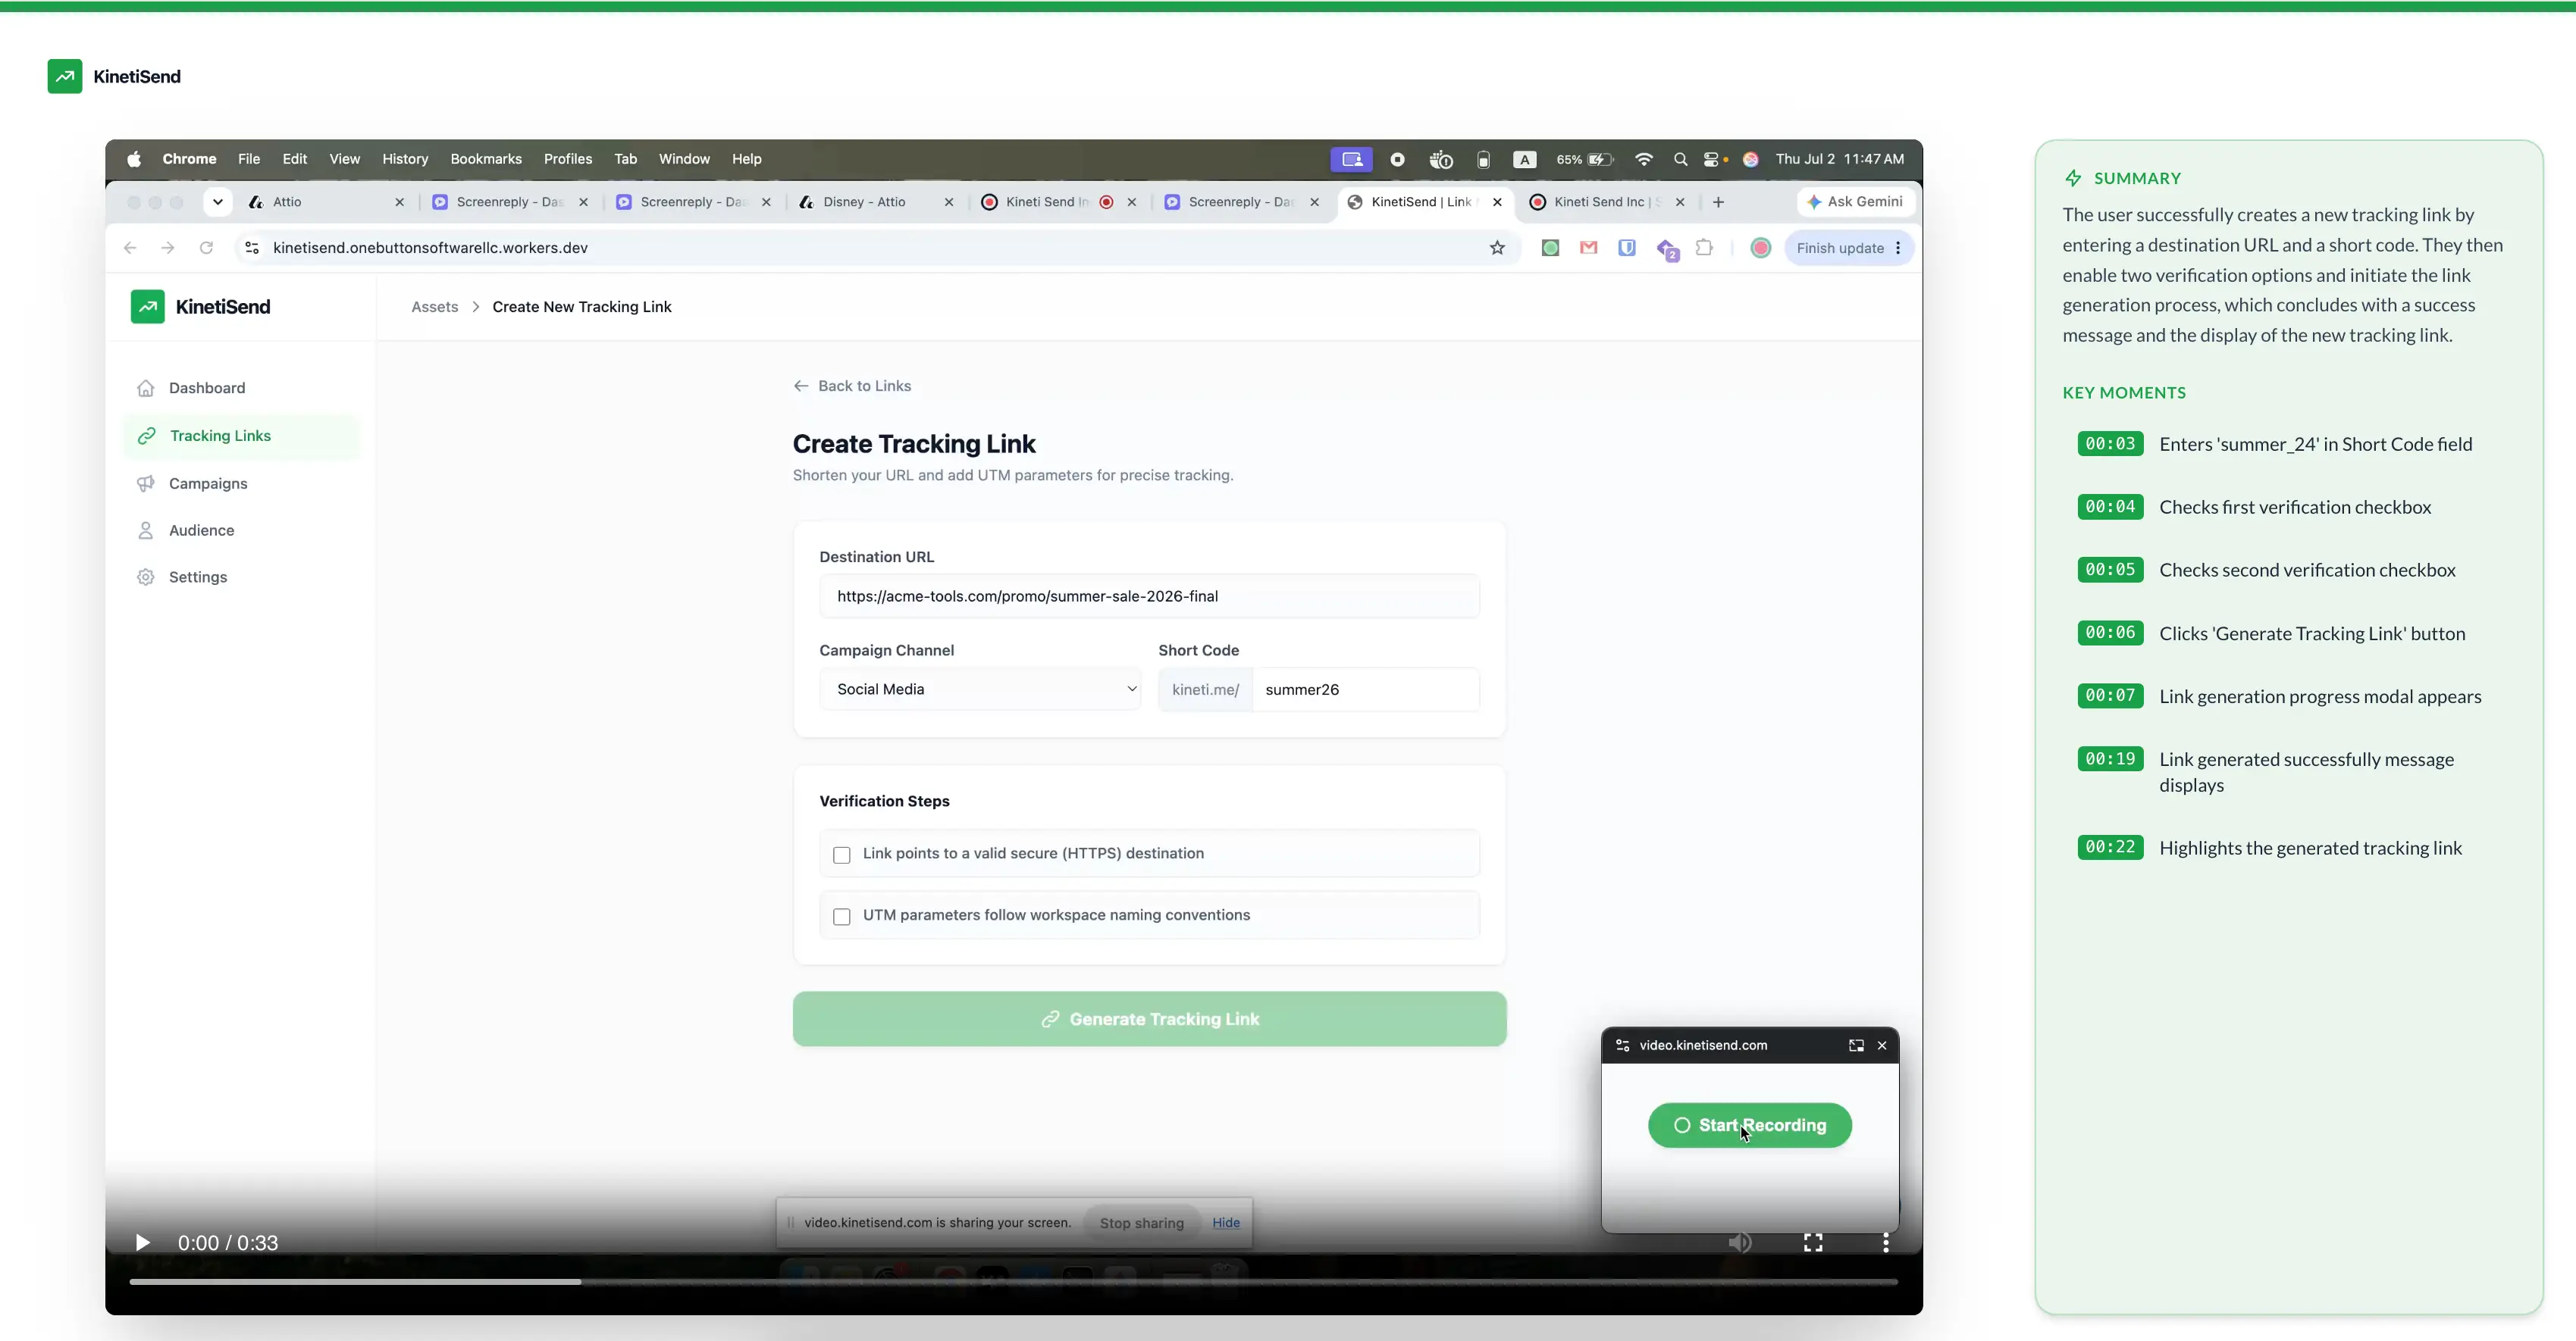Check HTTPS destination verification checkbox

tap(842, 855)
